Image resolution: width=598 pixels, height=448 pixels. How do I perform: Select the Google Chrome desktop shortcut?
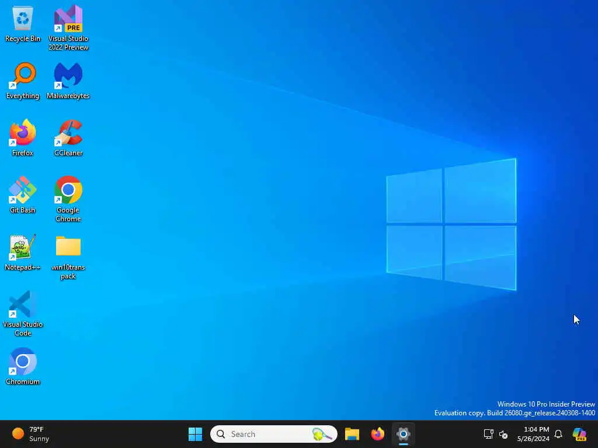click(x=68, y=199)
